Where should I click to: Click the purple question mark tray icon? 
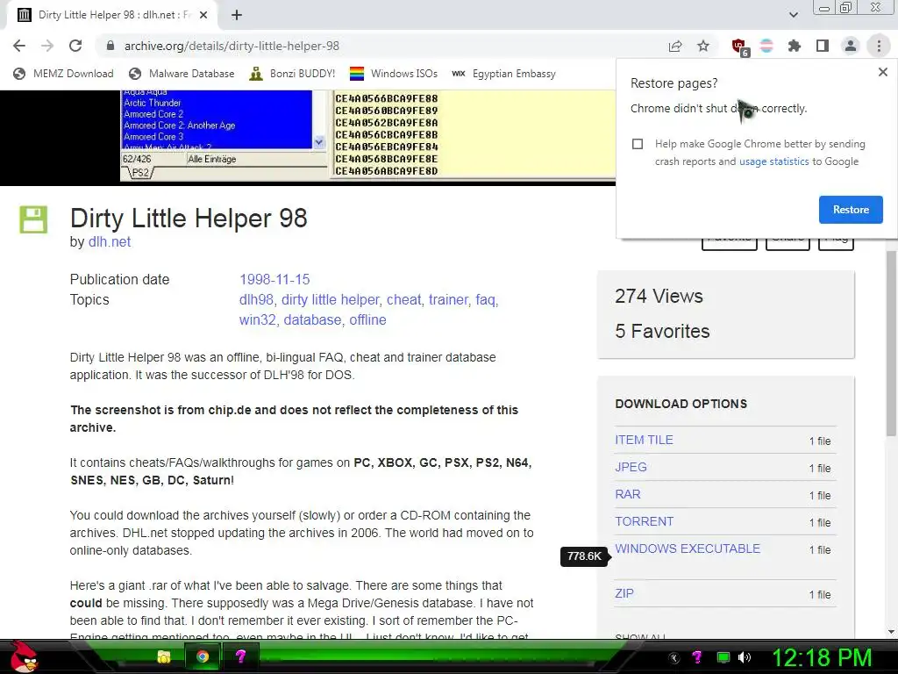697,657
